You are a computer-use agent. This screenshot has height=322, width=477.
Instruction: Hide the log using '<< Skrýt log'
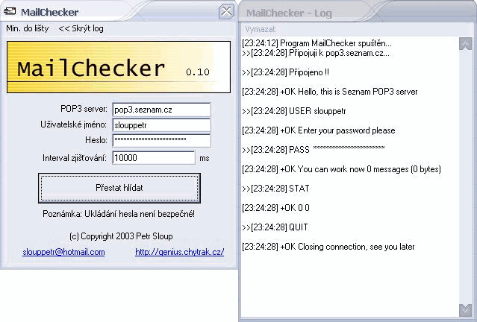pyautogui.click(x=81, y=28)
